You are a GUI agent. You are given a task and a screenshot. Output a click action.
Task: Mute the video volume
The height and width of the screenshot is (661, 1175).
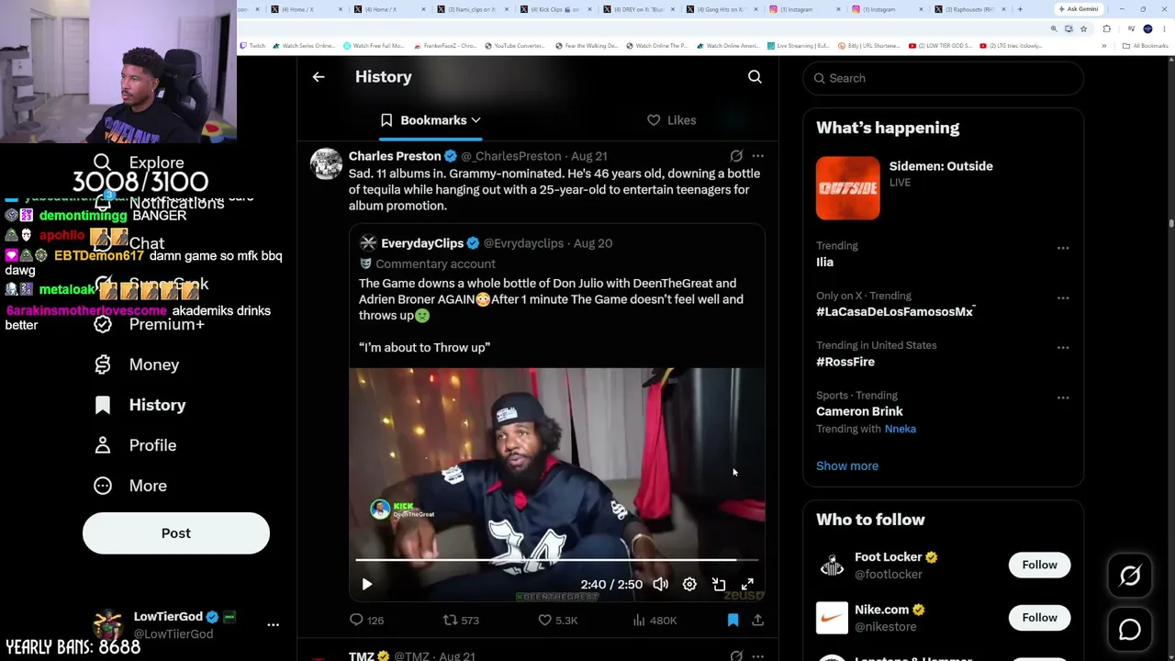(660, 584)
